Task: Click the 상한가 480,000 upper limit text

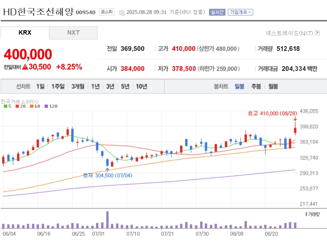Action: point(218,49)
